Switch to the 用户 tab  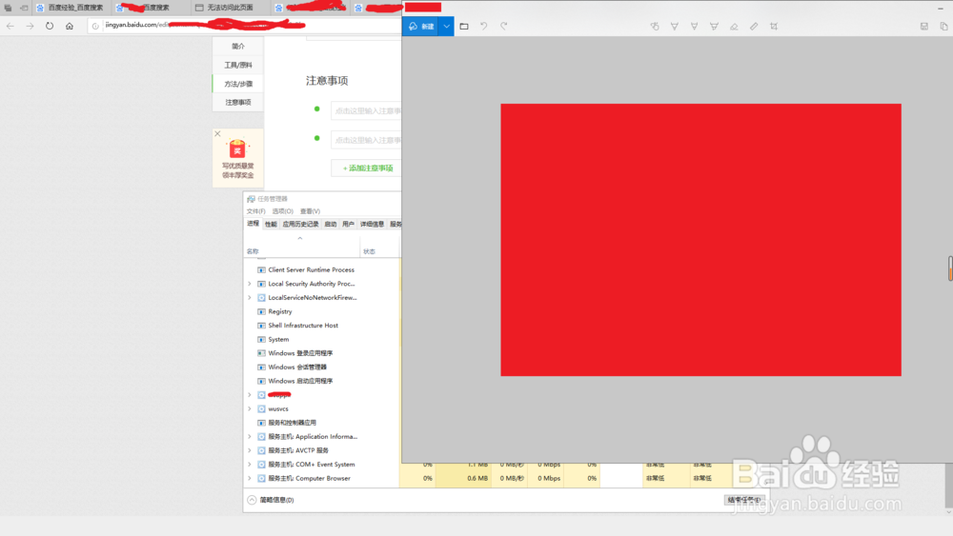pos(348,224)
